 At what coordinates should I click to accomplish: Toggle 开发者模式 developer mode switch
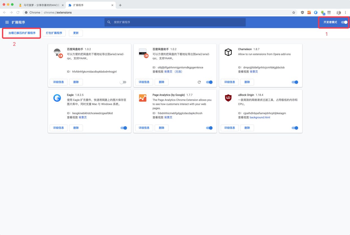click(x=344, y=22)
